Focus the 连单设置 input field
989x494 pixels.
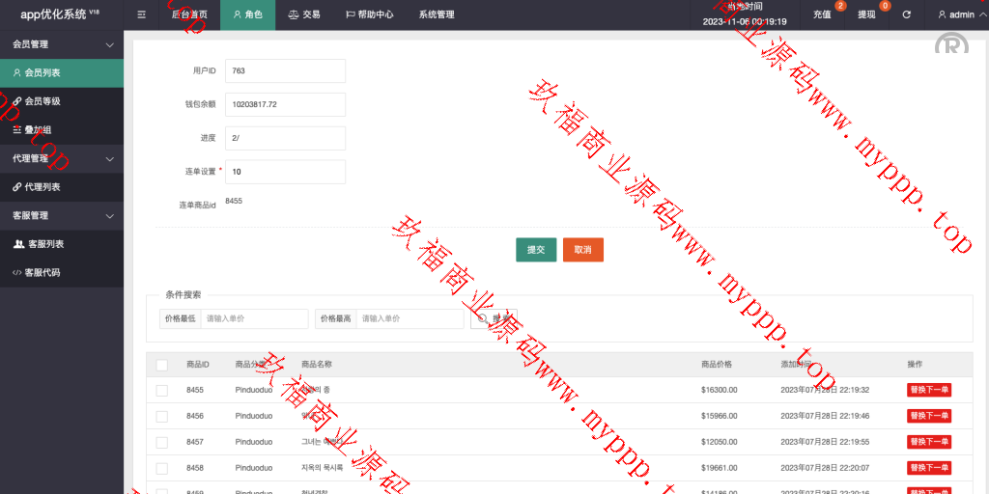[x=285, y=172]
